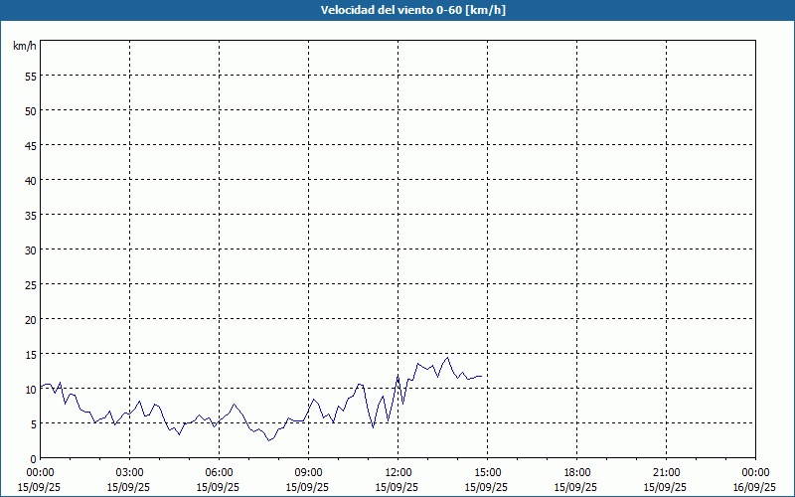Select the "25" y-axis tick label
Screen dimensions: 795x497
(31, 284)
